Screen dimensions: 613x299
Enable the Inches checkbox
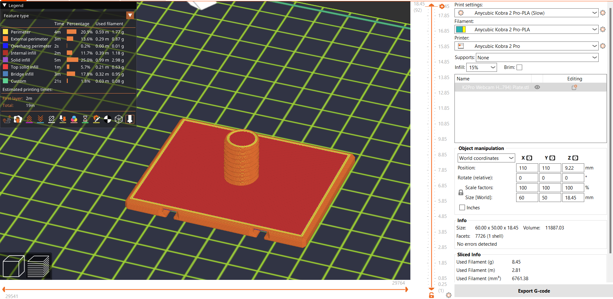(462, 207)
